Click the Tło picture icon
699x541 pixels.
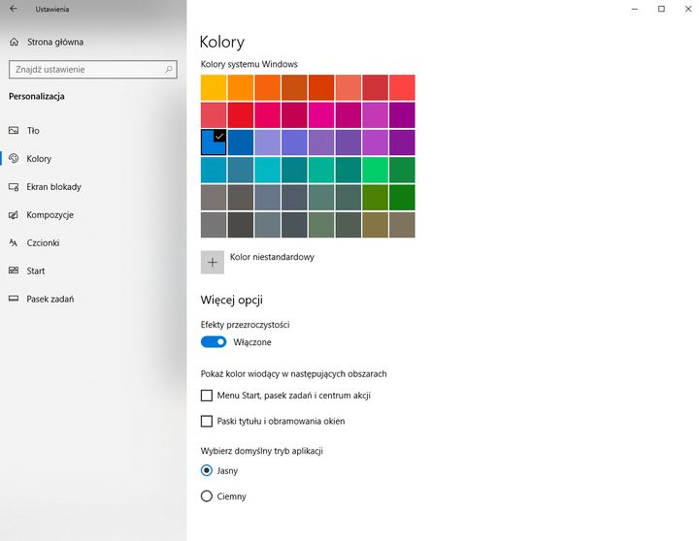point(14,130)
